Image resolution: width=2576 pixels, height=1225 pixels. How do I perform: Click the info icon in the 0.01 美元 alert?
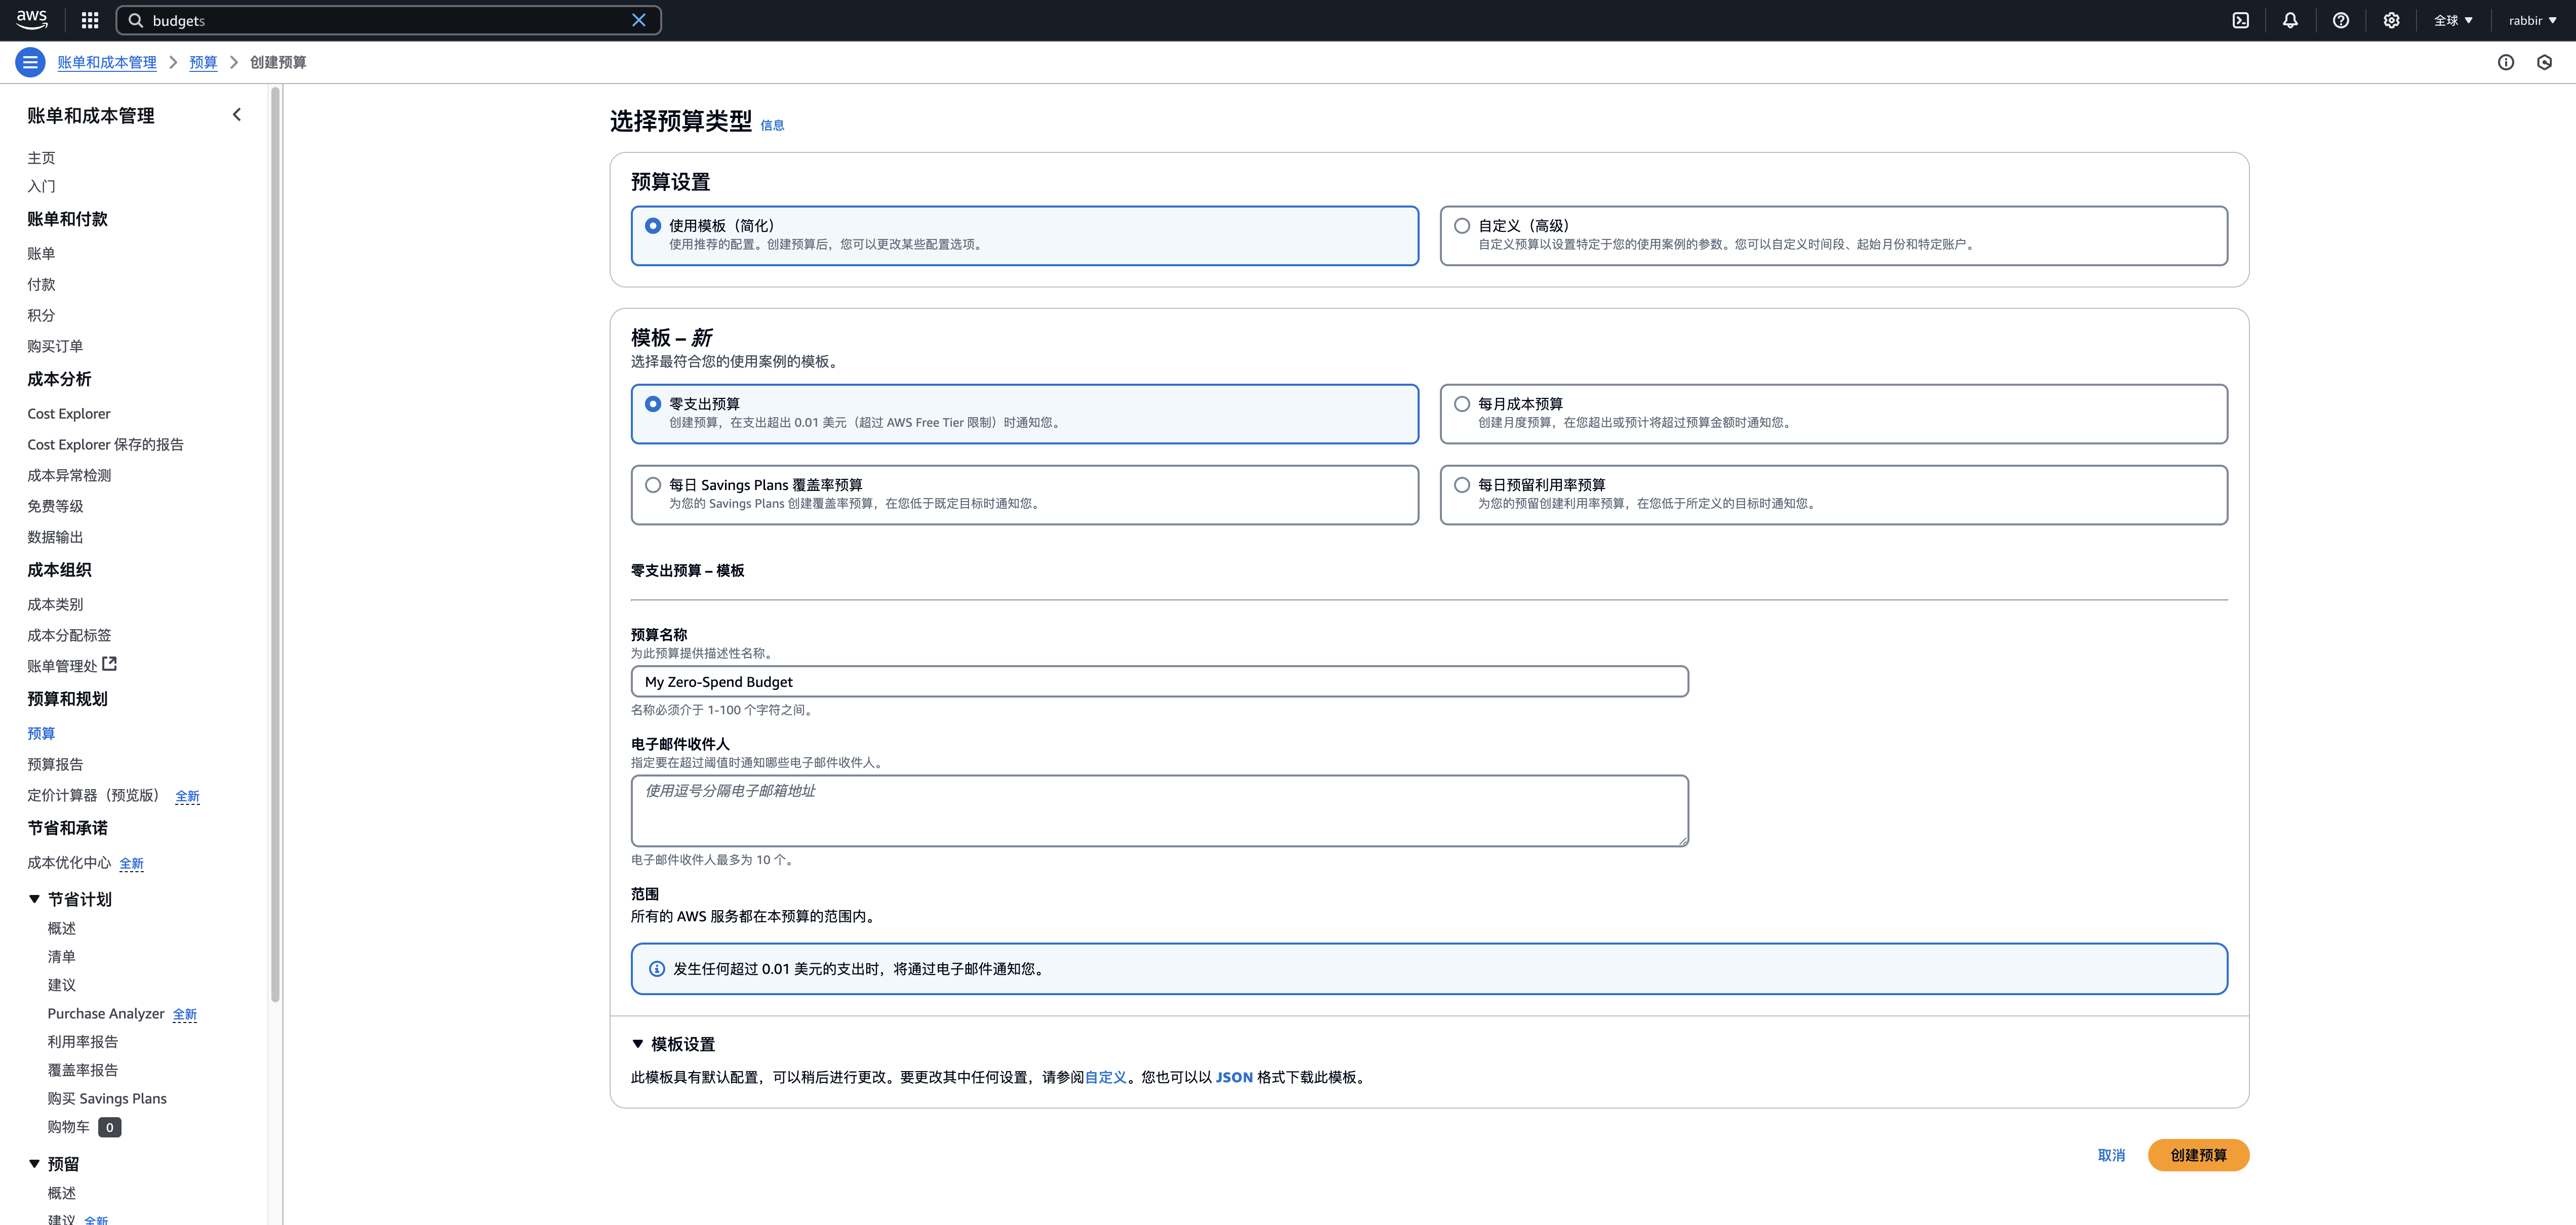pyautogui.click(x=657, y=969)
